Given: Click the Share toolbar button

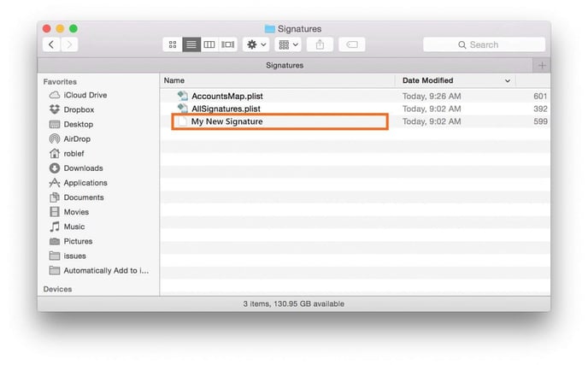Looking at the screenshot, I should [x=320, y=44].
